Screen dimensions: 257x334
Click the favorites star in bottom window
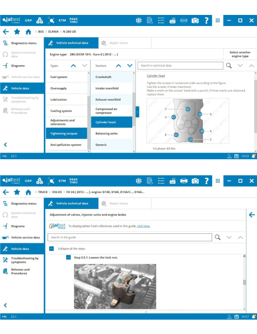(x=17, y=192)
